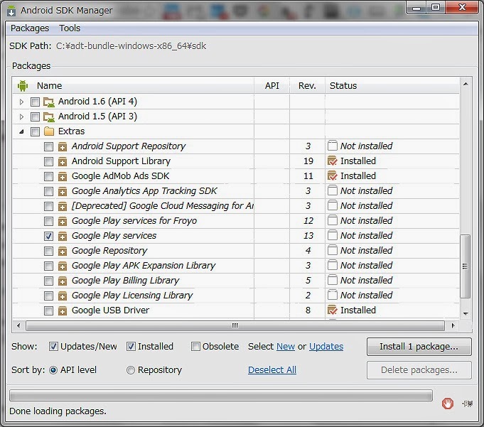Click the package icon for Google AdMob Ads SDK
Image resolution: width=484 pixels, height=427 pixels.
click(63, 176)
